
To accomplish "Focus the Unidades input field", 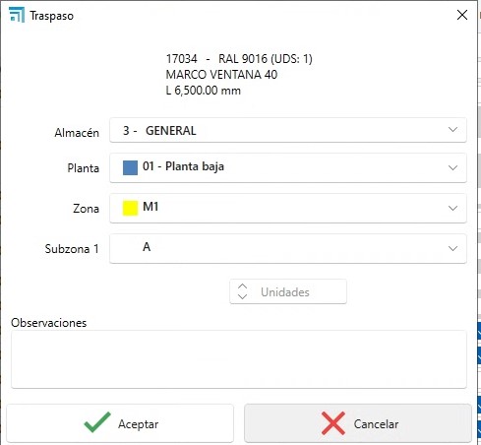I will coord(288,291).
